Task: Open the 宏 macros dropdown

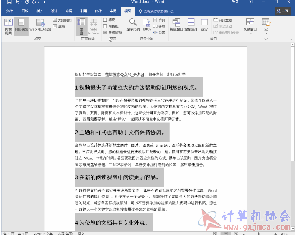Action: tap(266, 26)
